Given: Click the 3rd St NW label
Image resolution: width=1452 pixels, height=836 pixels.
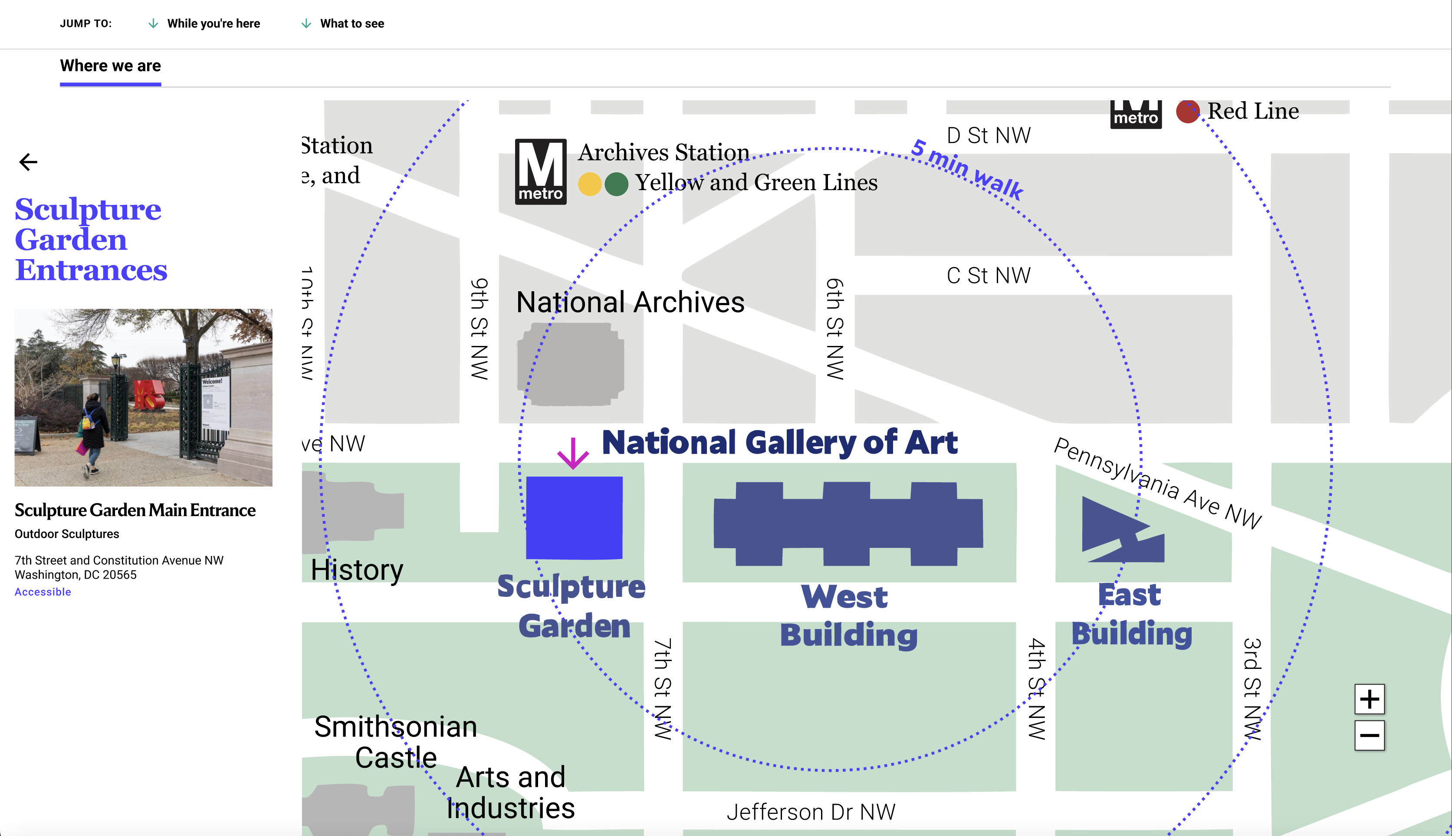Looking at the screenshot, I should pyautogui.click(x=1252, y=689).
